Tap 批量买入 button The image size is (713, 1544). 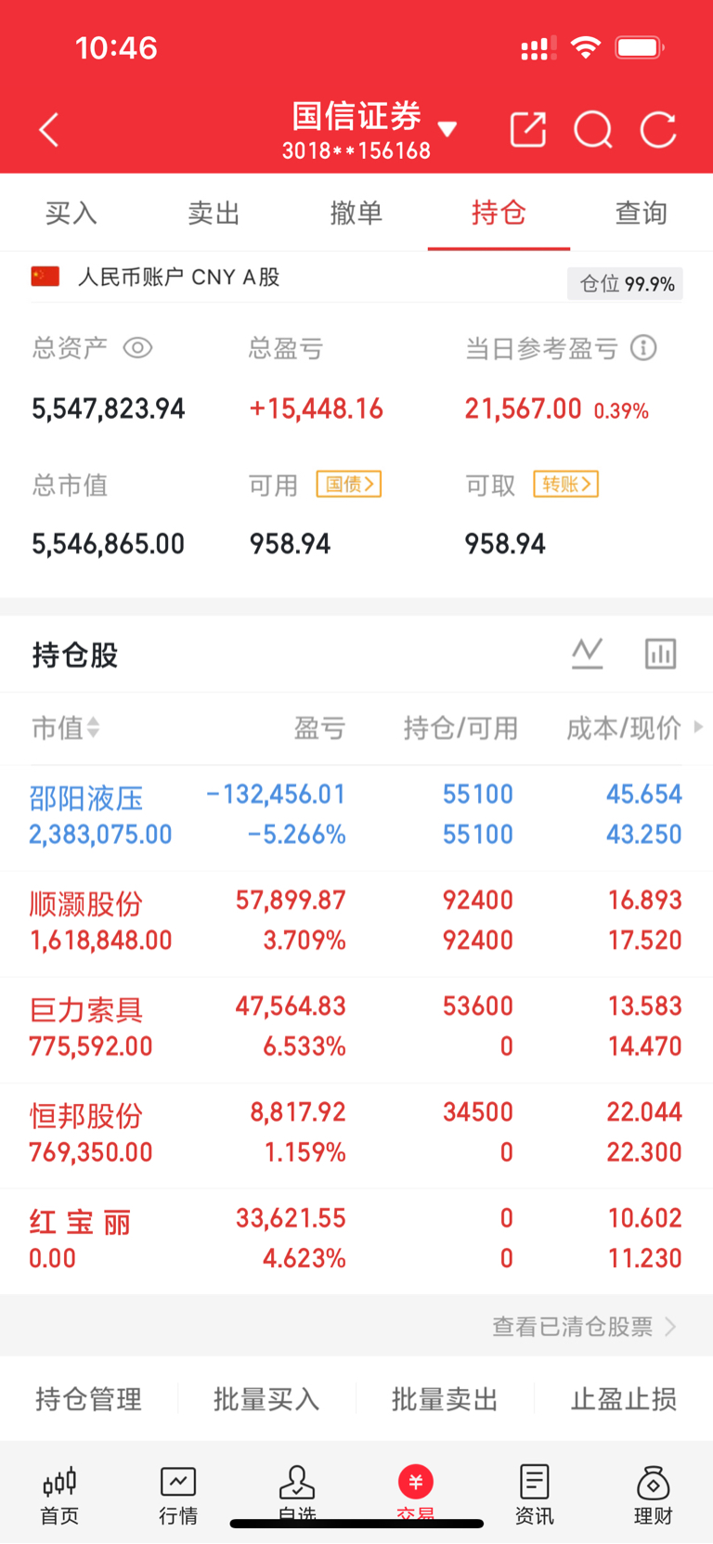tap(266, 1399)
